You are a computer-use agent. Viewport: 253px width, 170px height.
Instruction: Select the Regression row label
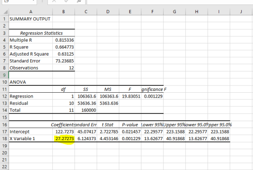pos(31,96)
